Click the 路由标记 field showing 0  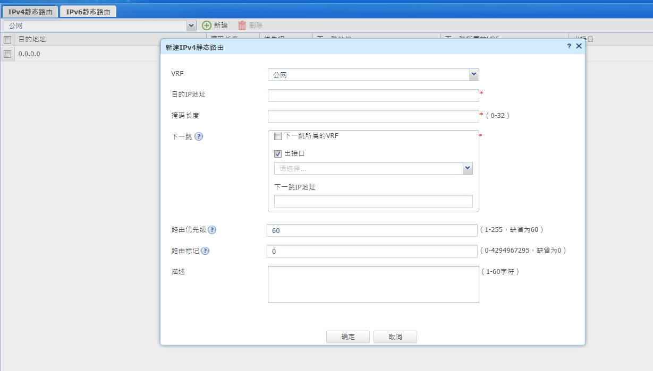372,251
